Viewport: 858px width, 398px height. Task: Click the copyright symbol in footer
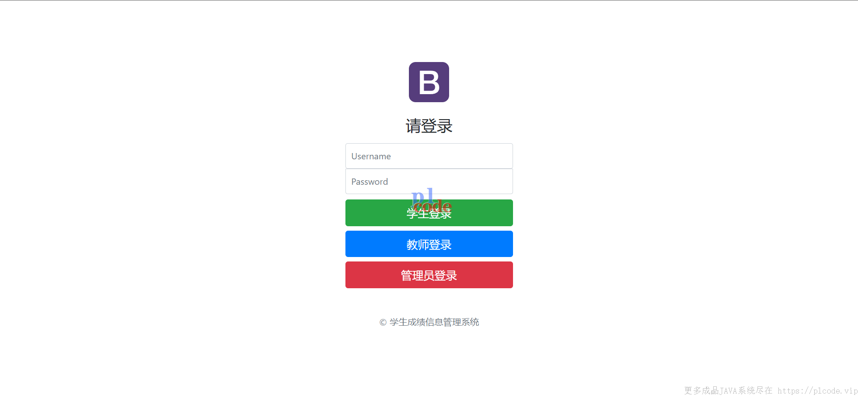[x=383, y=322]
